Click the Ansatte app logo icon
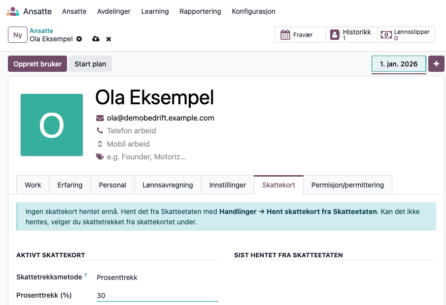This screenshot has height=305, width=446. 13,11
